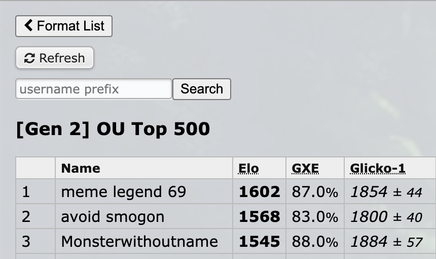
Task: Click Elo value 1568
Action: click(259, 217)
